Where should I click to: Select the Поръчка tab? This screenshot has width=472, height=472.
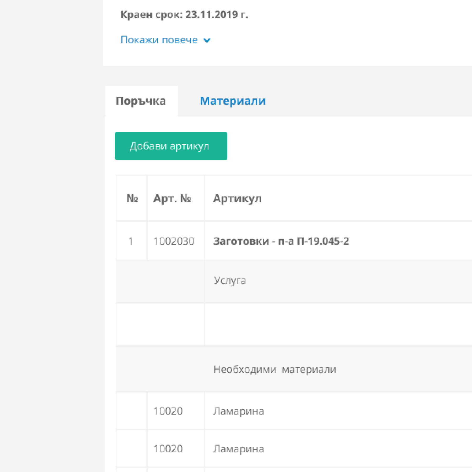(141, 101)
